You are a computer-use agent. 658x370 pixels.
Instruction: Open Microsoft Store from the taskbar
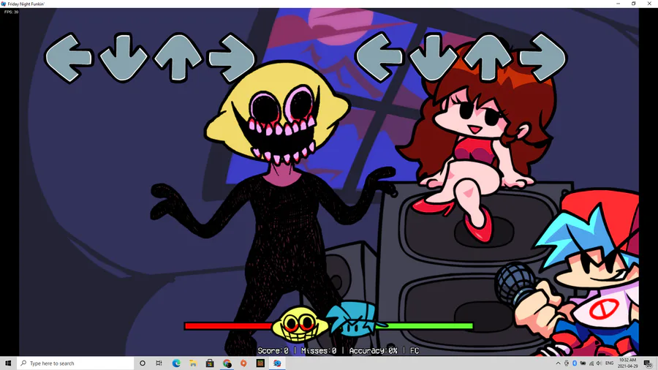pyautogui.click(x=210, y=363)
